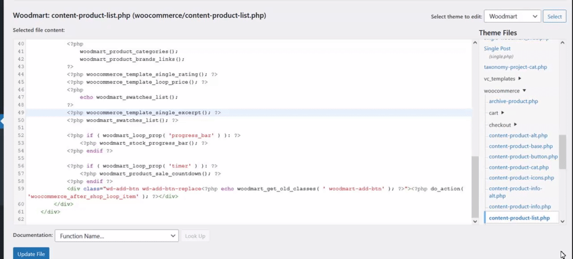Click the code editor scroll-up arrow

click(475, 43)
